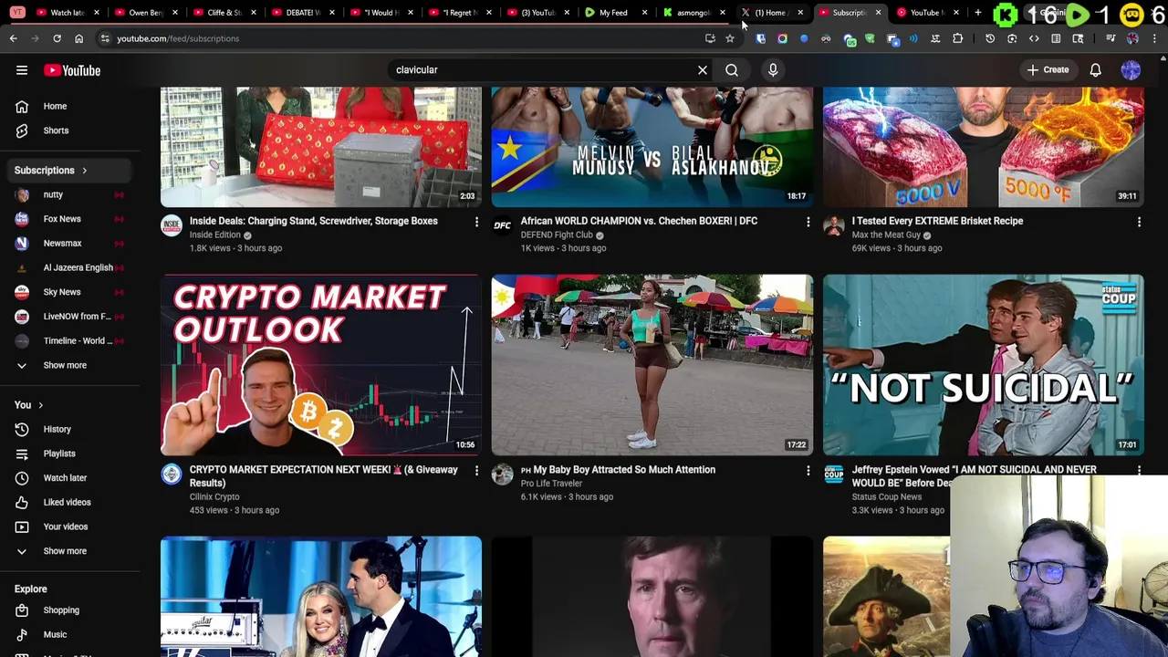
Task: Click browser home button
Action: click(78, 38)
